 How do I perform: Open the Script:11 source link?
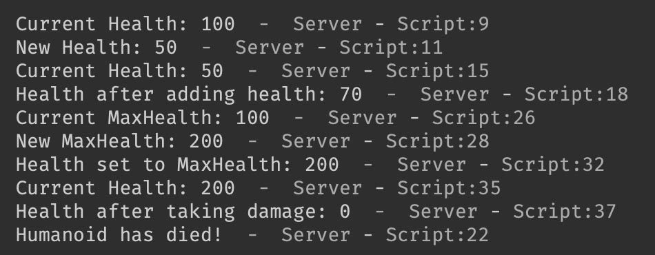[391, 48]
